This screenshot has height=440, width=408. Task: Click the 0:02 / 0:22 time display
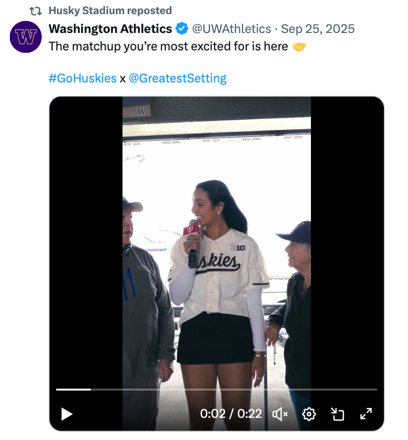[231, 414]
